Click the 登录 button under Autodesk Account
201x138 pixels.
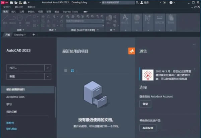(x=145, y=104)
